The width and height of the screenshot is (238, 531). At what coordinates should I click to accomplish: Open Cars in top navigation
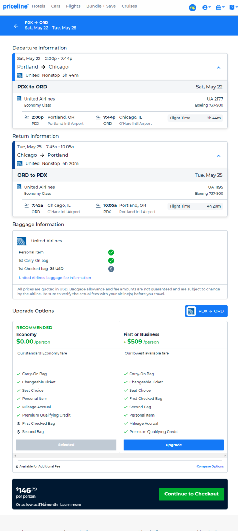tap(55, 6)
